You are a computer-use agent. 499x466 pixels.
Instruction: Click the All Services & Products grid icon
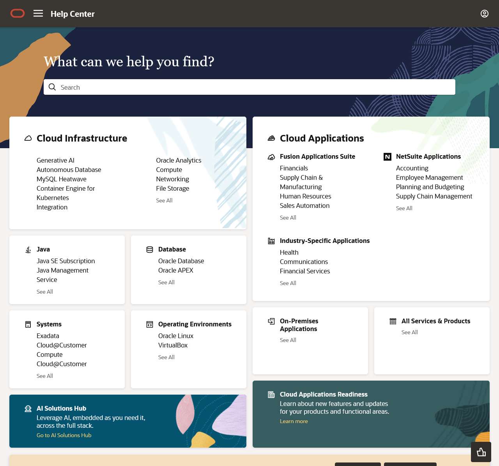click(393, 321)
